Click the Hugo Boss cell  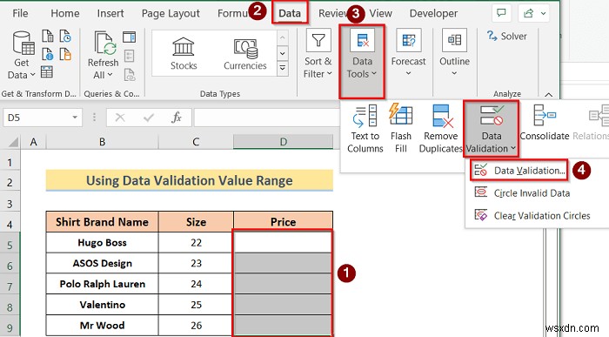tap(102, 243)
